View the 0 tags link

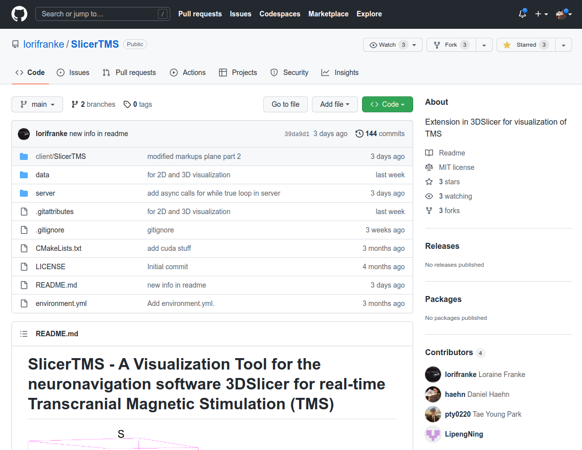click(x=138, y=104)
